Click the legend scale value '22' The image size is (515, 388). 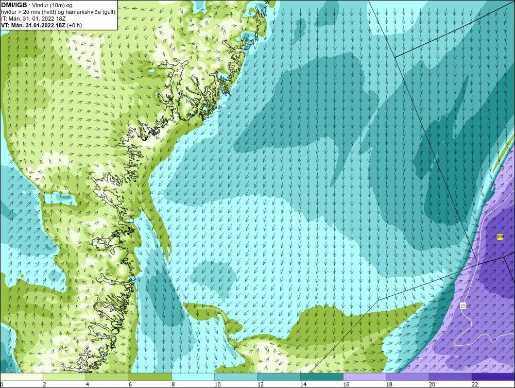(475, 385)
